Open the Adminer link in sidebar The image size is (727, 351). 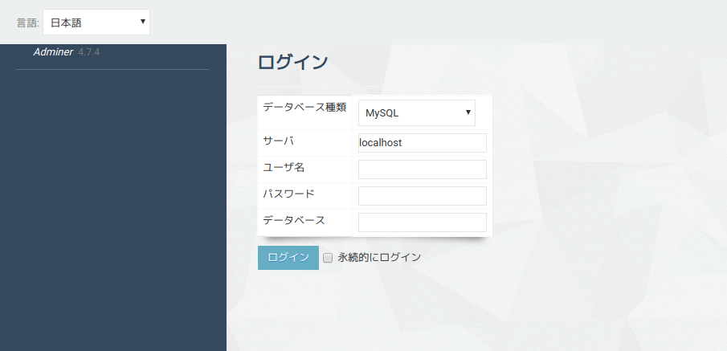[x=53, y=52]
